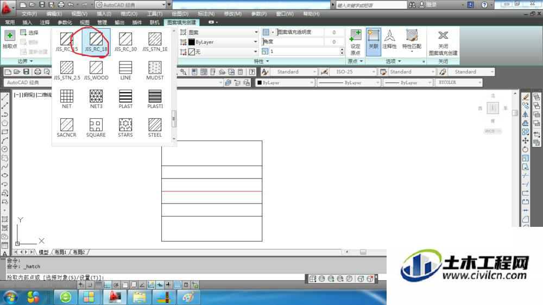This screenshot has width=543, height=305.
Task: Click the Plot printer icon in standard toolbar
Action: tap(38, 72)
